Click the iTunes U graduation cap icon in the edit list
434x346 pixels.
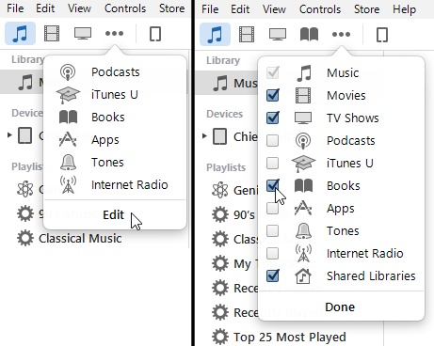tap(303, 164)
